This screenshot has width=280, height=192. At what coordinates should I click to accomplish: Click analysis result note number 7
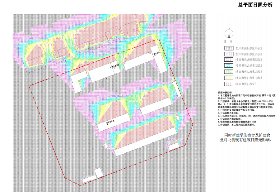237,125
